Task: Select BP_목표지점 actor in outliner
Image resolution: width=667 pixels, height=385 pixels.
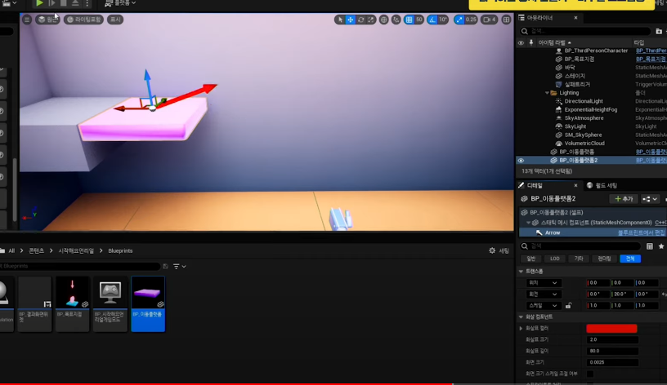Action: point(580,59)
